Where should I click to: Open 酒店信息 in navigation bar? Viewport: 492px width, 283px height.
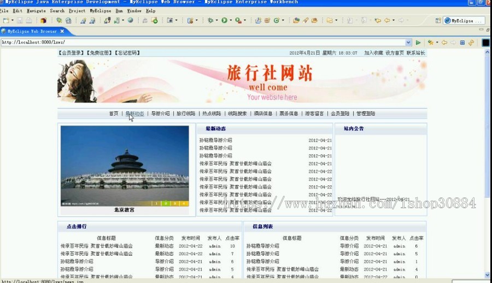tap(263, 113)
